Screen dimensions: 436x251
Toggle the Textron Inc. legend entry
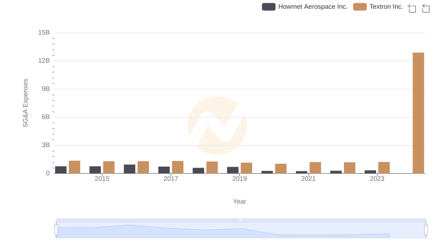[378, 7]
